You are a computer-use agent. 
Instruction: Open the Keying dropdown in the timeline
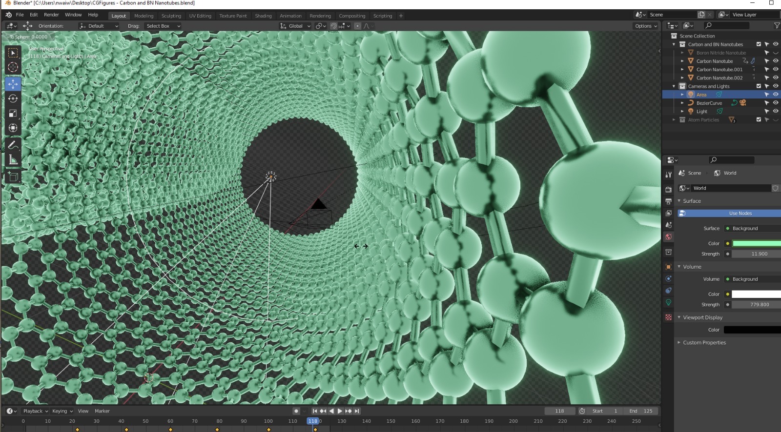[62, 411]
